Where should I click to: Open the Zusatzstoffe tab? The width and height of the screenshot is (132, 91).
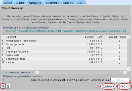[52, 3]
